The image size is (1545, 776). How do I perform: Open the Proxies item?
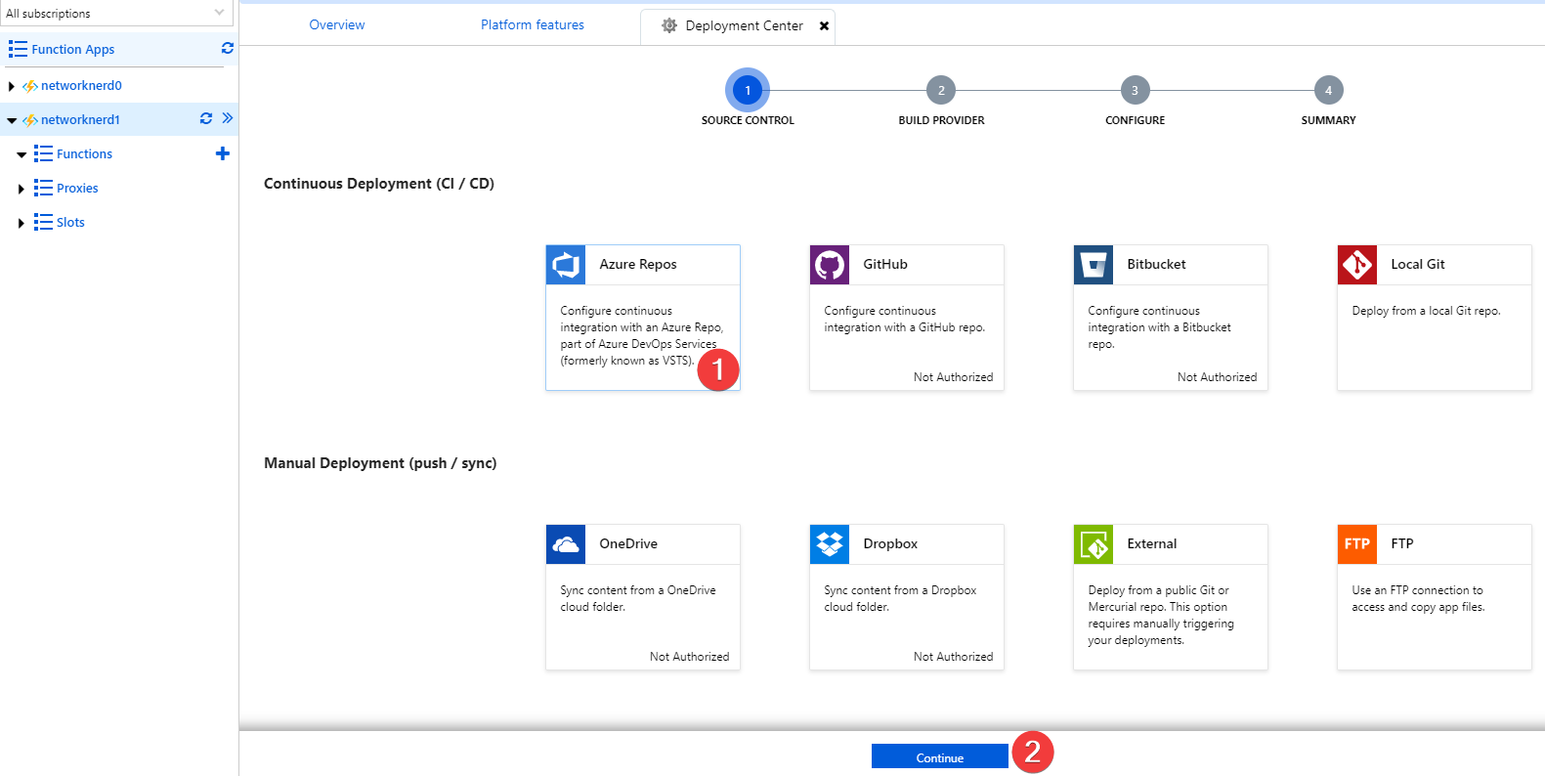click(77, 189)
